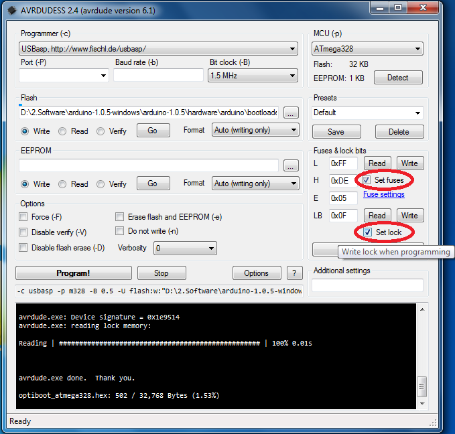Toggle the Set fuses checkbox
Image resolution: width=455 pixels, height=434 pixels.
(367, 180)
